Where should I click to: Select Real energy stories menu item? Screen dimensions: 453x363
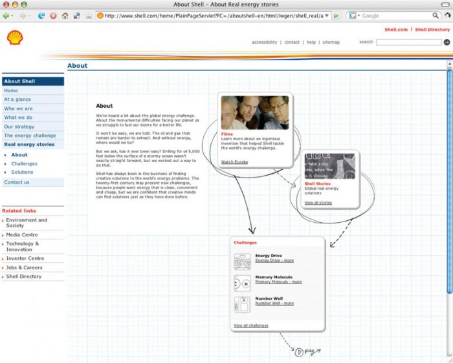coord(33,145)
